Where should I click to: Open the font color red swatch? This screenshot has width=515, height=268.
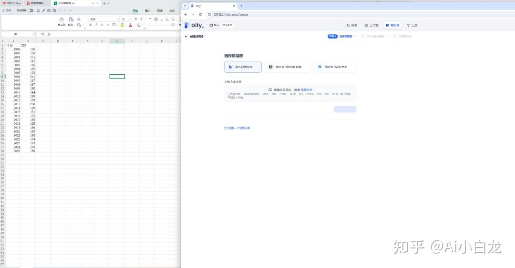tap(131, 25)
